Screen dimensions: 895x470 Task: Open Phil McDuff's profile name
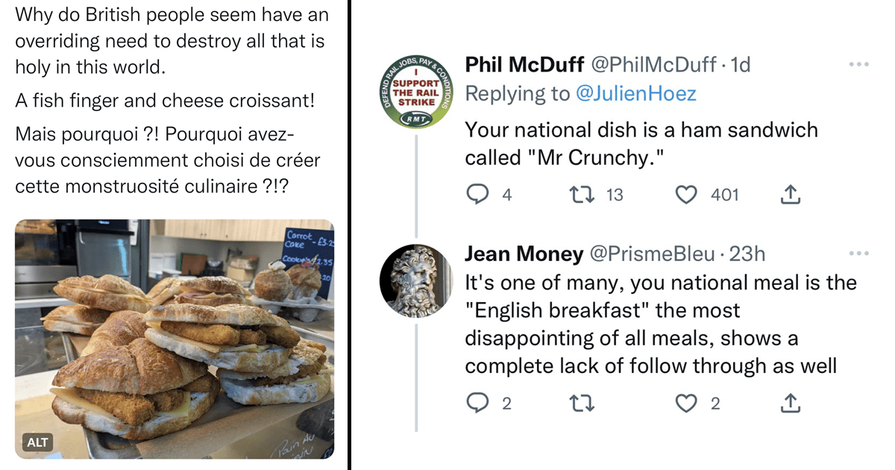524,65
